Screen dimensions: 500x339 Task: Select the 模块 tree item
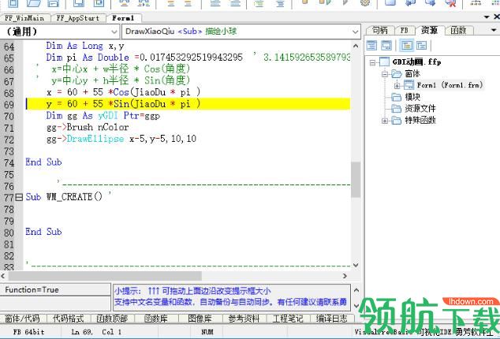point(412,97)
